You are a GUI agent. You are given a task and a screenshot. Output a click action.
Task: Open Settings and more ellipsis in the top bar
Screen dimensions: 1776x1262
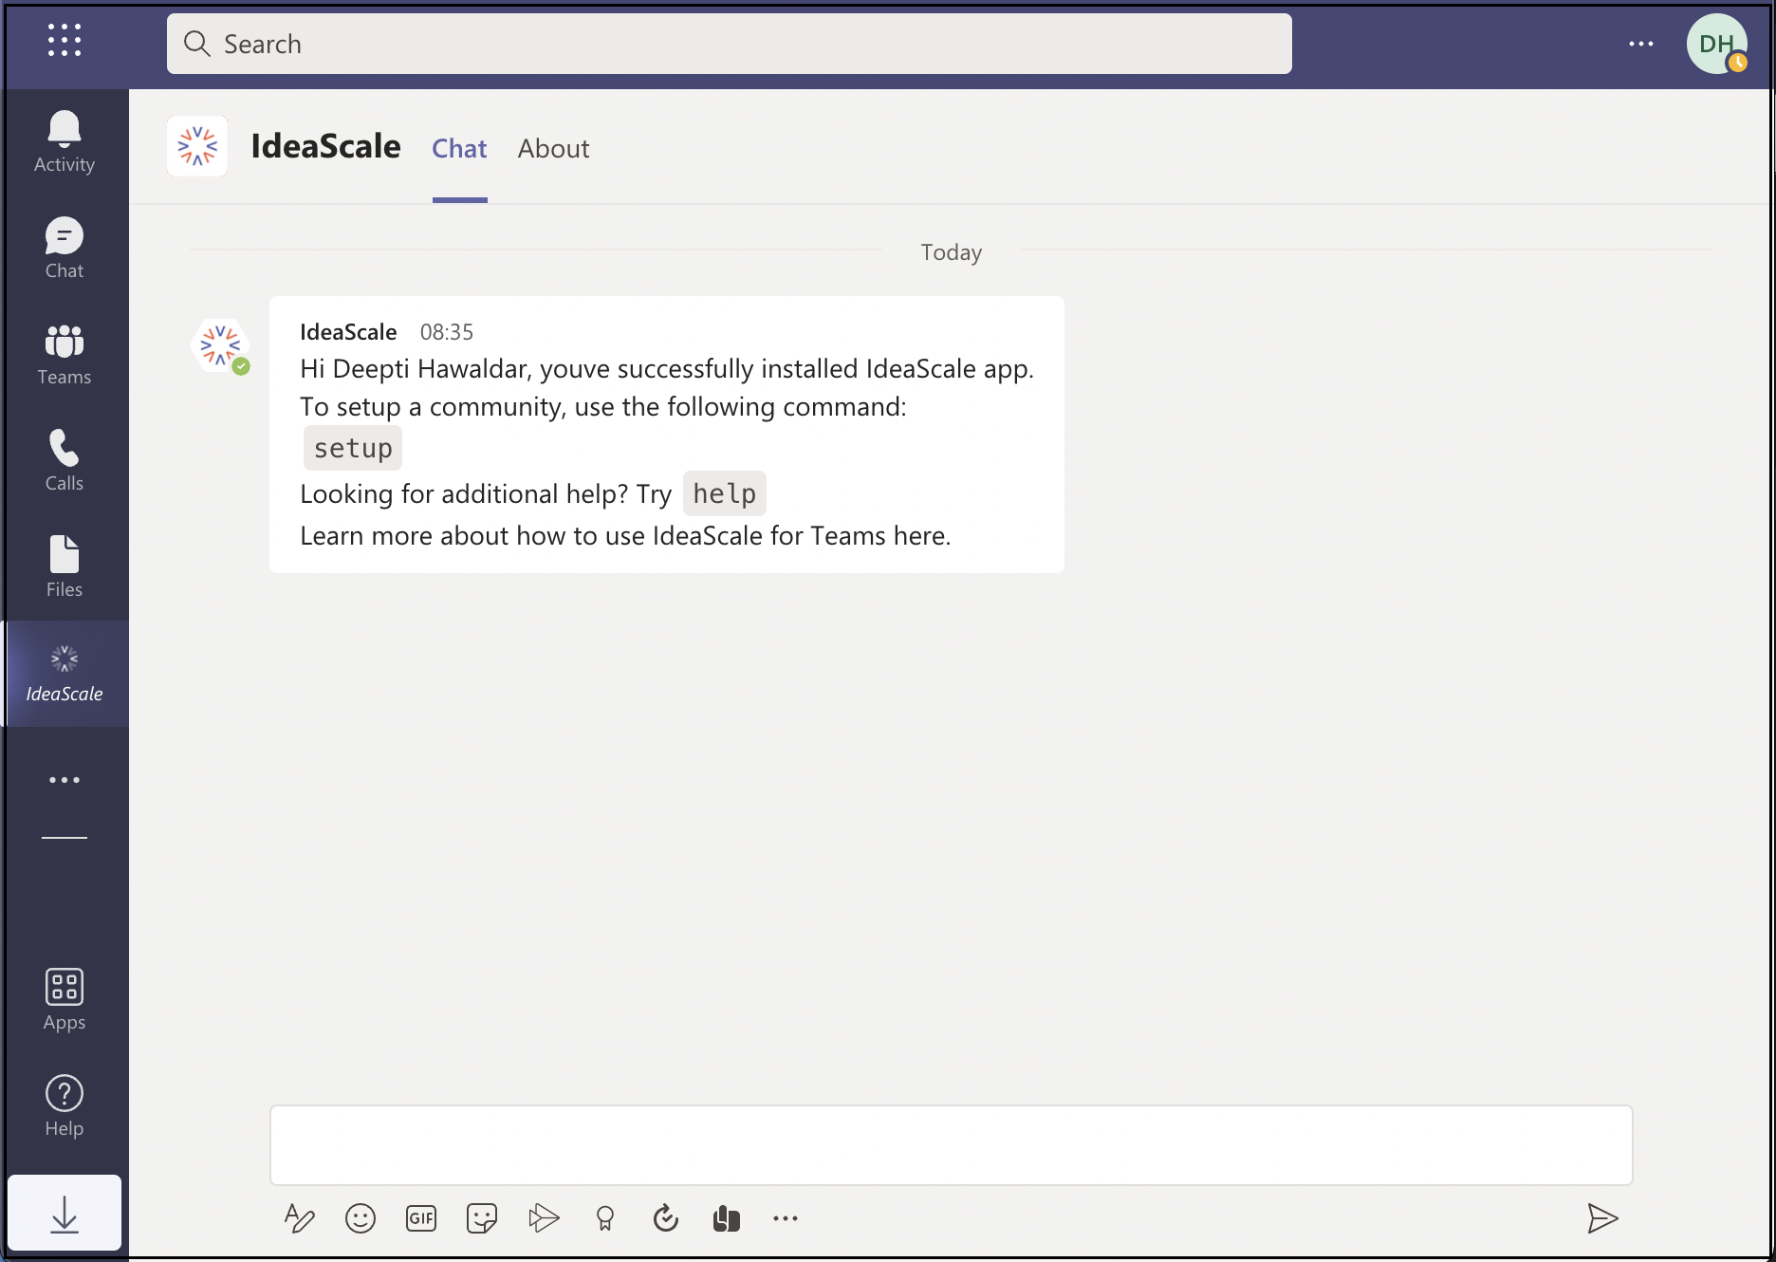1640,44
